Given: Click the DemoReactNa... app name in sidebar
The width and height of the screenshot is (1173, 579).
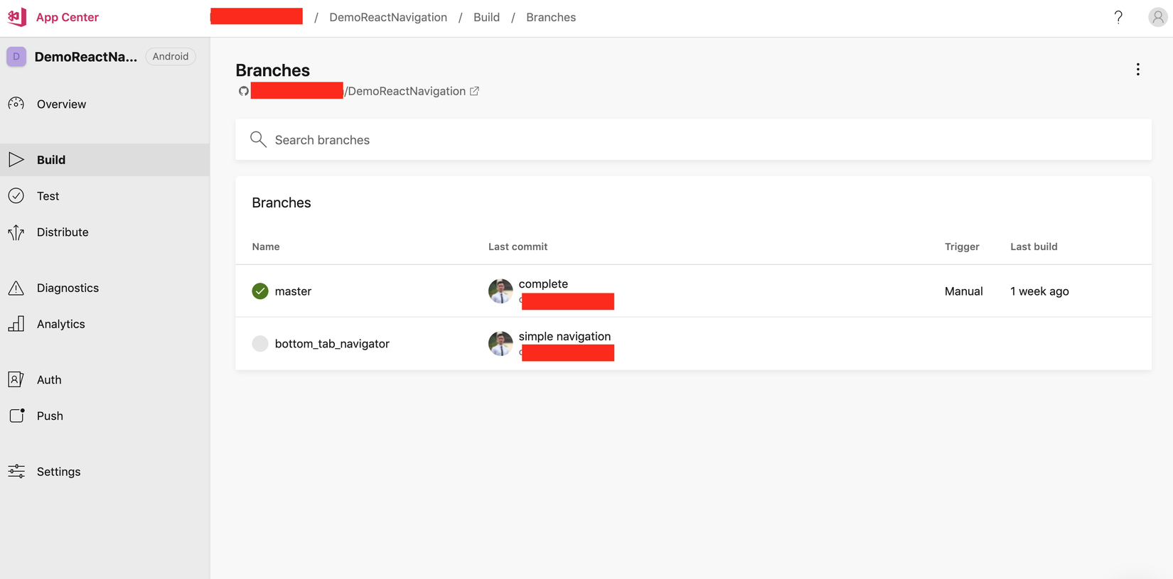Looking at the screenshot, I should pos(86,57).
